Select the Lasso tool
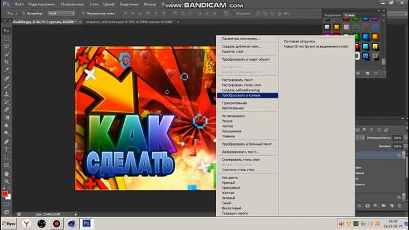This screenshot has height=230, width=409. click(6, 47)
